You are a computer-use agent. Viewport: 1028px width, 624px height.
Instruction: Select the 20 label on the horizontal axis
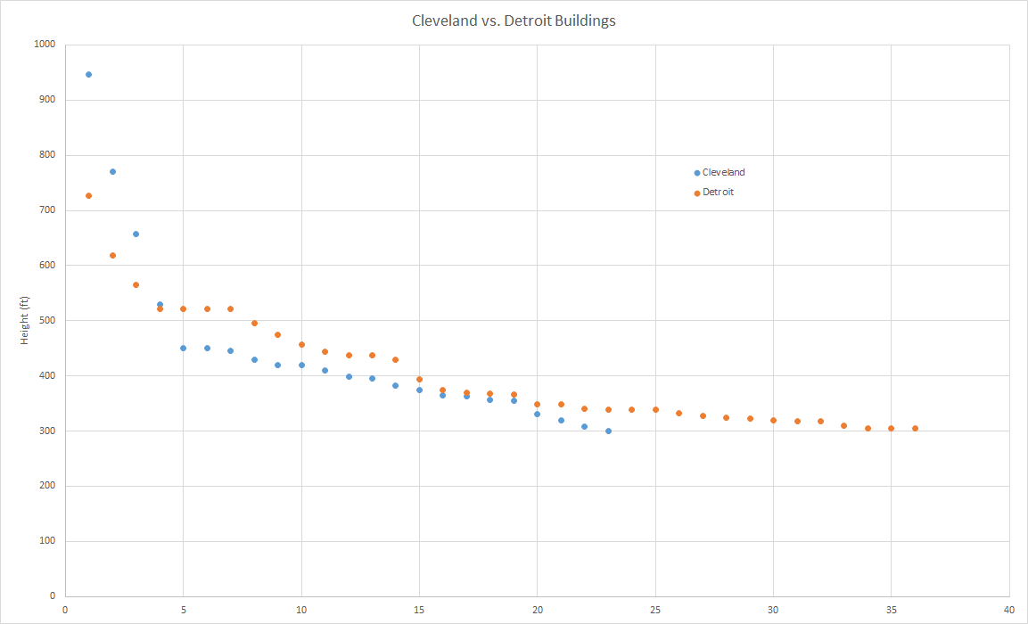[x=538, y=610]
